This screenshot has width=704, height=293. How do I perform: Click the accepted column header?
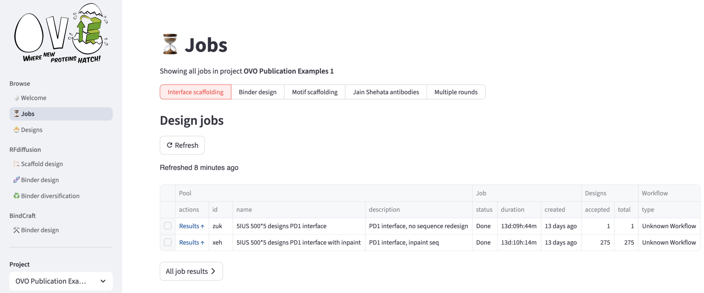click(597, 209)
